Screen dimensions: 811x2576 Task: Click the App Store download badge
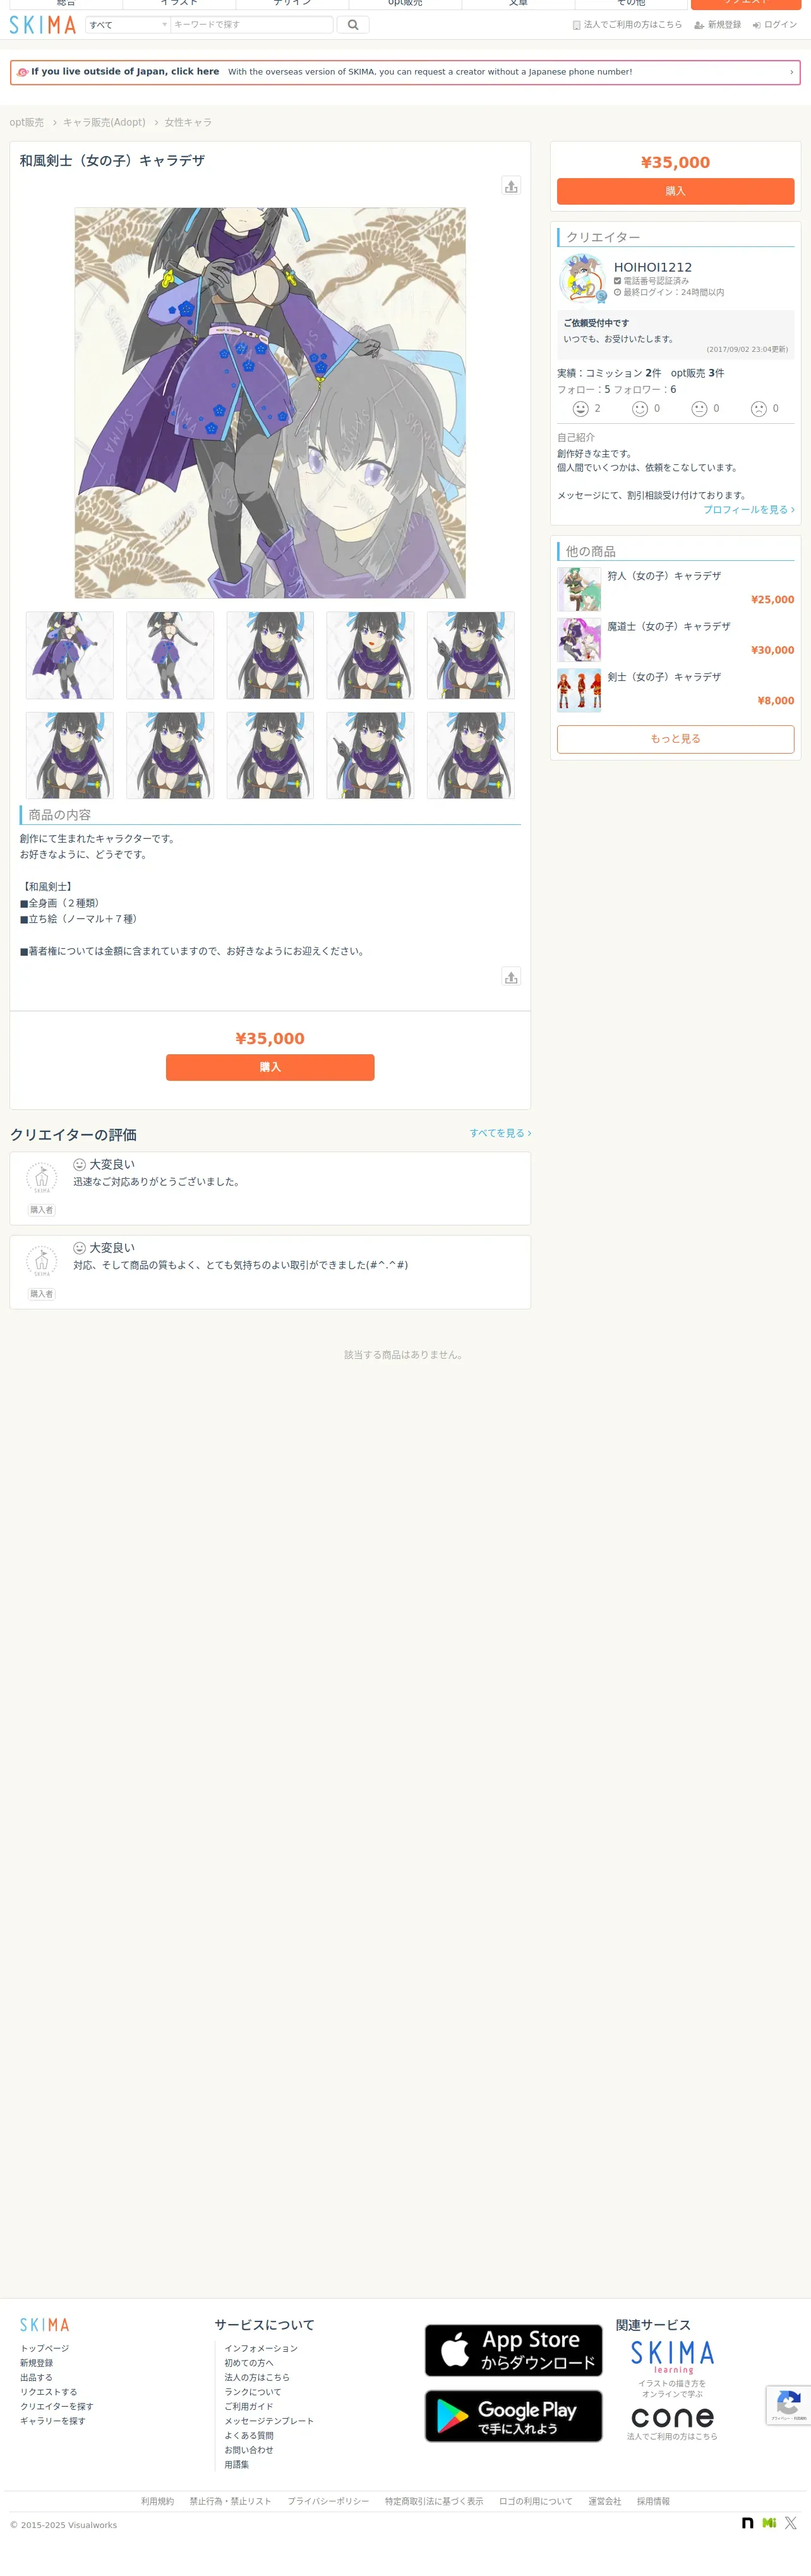(513, 2350)
